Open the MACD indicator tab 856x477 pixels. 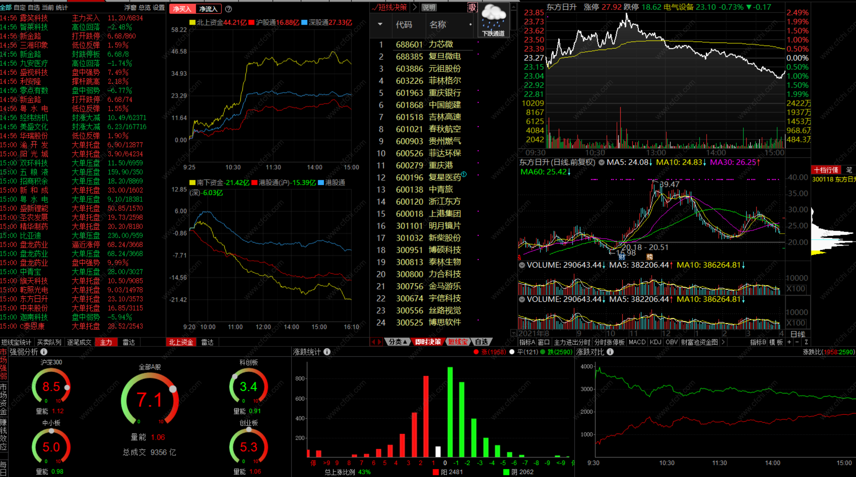coord(637,342)
